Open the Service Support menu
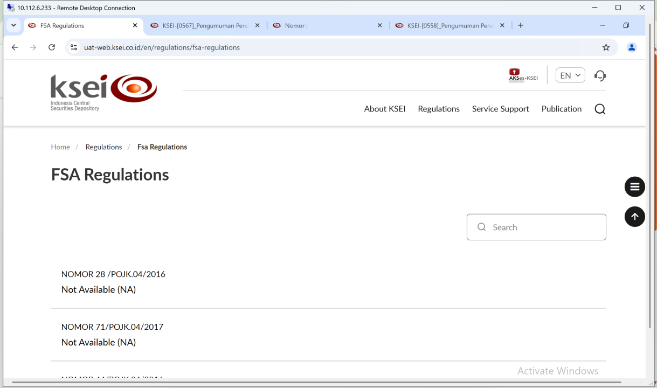The width and height of the screenshot is (657, 388). point(501,109)
